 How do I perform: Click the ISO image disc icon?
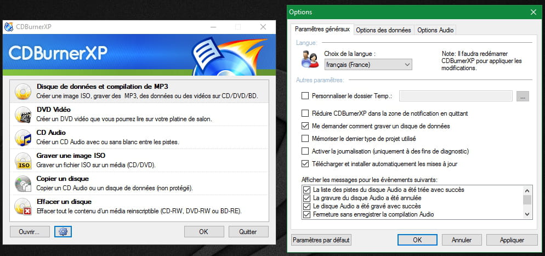(23, 161)
